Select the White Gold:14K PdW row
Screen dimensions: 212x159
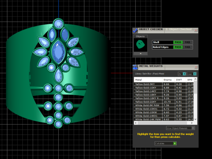coord(164,119)
